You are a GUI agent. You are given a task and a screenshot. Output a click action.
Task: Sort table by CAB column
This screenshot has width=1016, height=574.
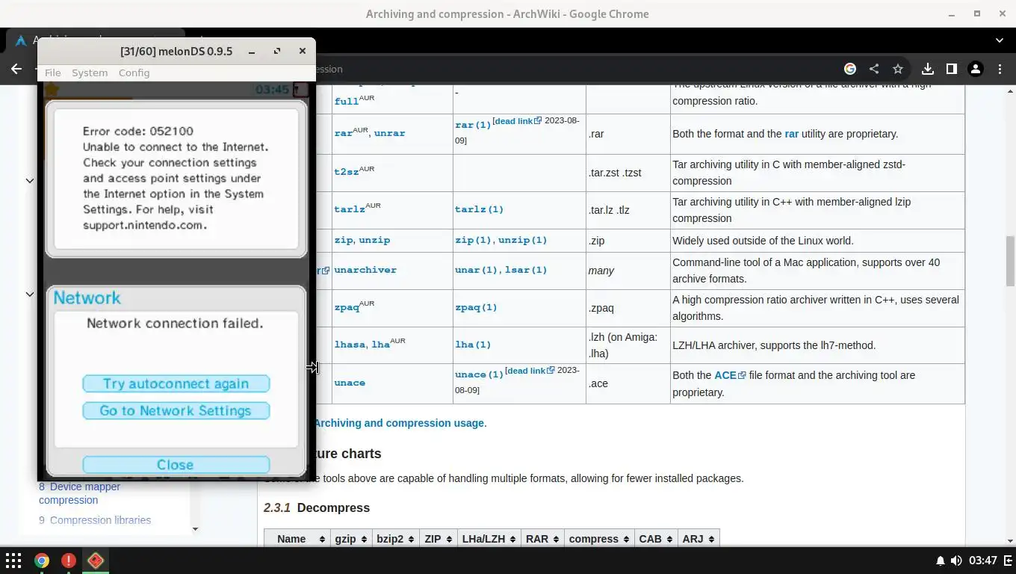point(655,539)
